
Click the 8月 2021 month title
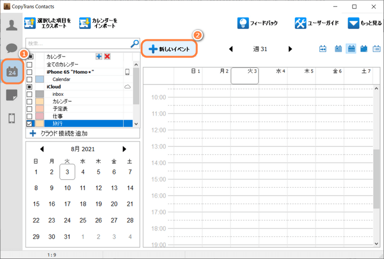point(83,149)
